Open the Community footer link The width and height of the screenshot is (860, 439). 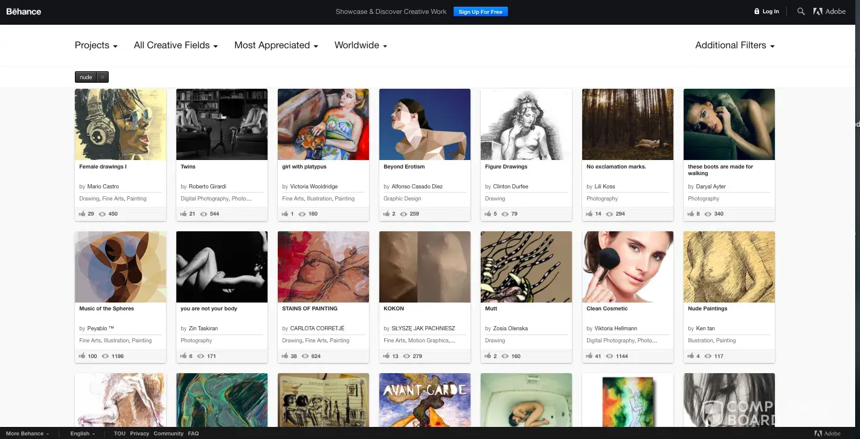tap(168, 434)
